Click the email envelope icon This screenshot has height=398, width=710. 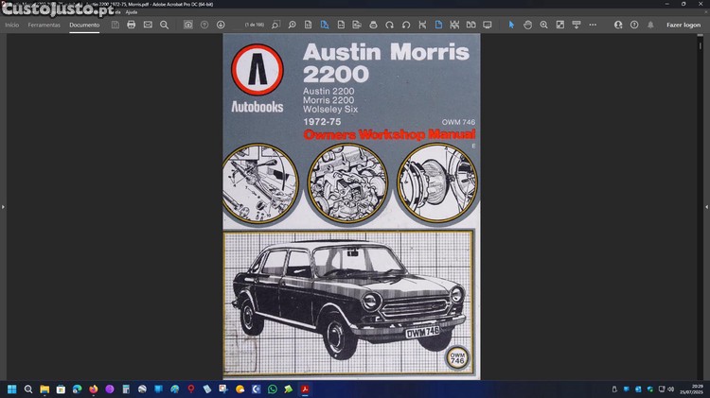tap(148, 25)
